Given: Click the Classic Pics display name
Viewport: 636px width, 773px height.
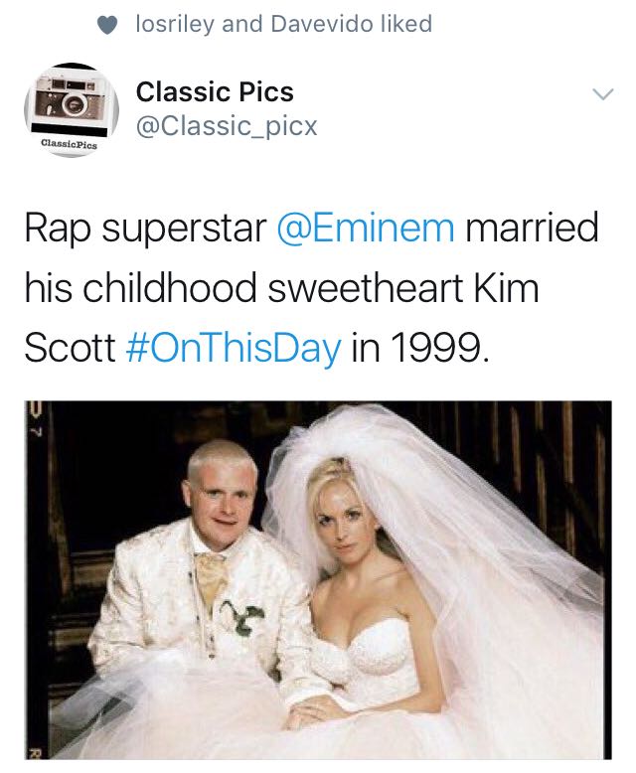Looking at the screenshot, I should click(x=215, y=91).
